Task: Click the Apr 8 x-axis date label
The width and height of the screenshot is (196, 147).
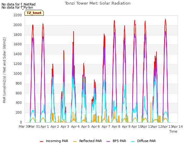Action: 116,126
